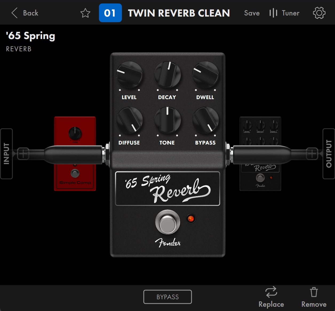
Task: Click the '65 Spring effect name heading
Action: coord(30,36)
